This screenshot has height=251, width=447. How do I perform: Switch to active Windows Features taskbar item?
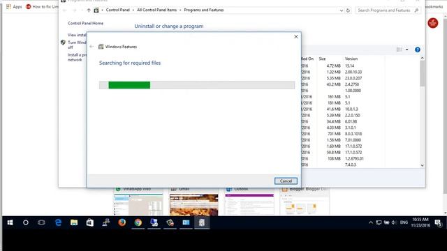tap(202, 222)
